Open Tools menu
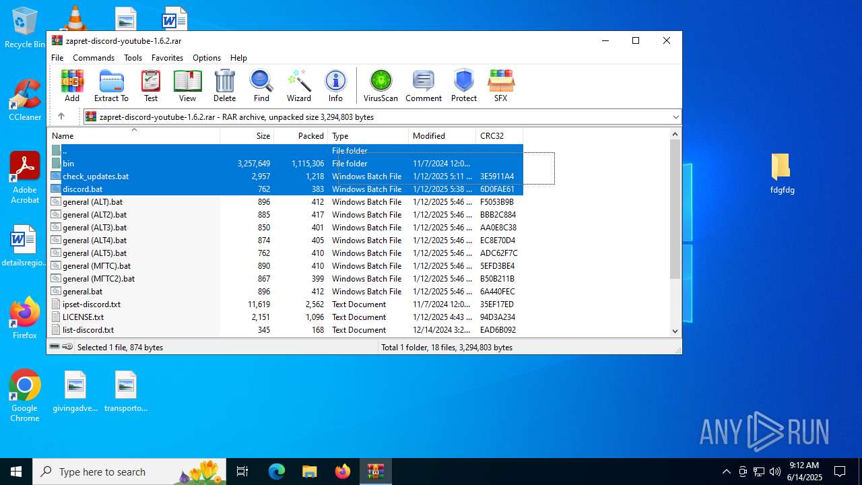Viewport: 862px width, 485px height. click(x=133, y=58)
